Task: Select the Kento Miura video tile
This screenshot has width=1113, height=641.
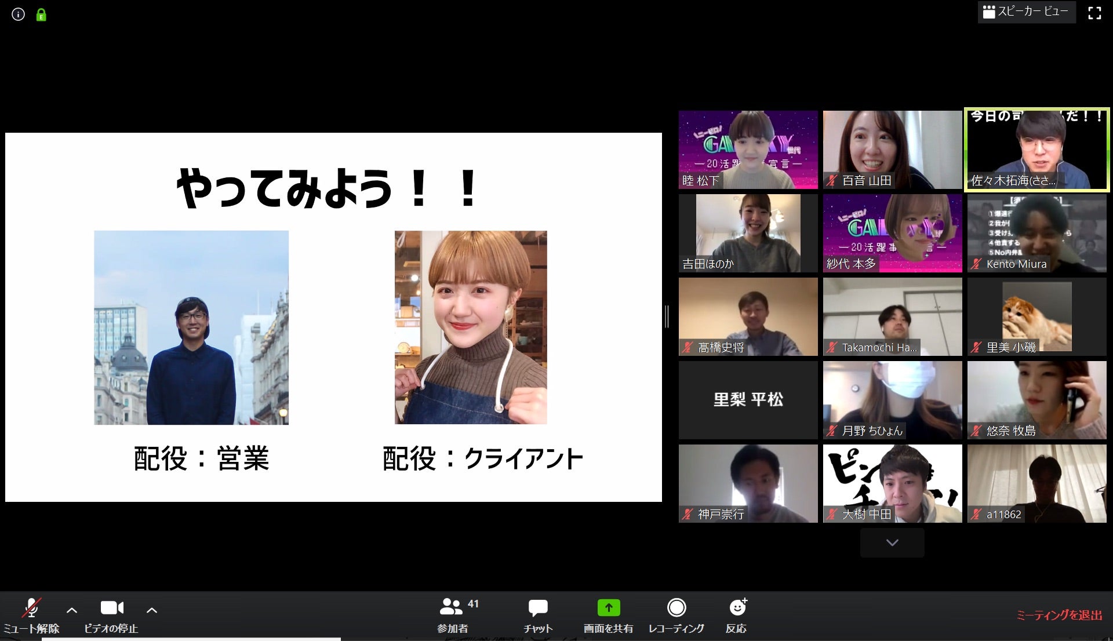Action: [x=1036, y=233]
